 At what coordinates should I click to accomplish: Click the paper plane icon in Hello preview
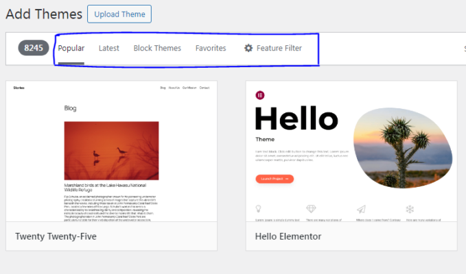[x=361, y=210]
